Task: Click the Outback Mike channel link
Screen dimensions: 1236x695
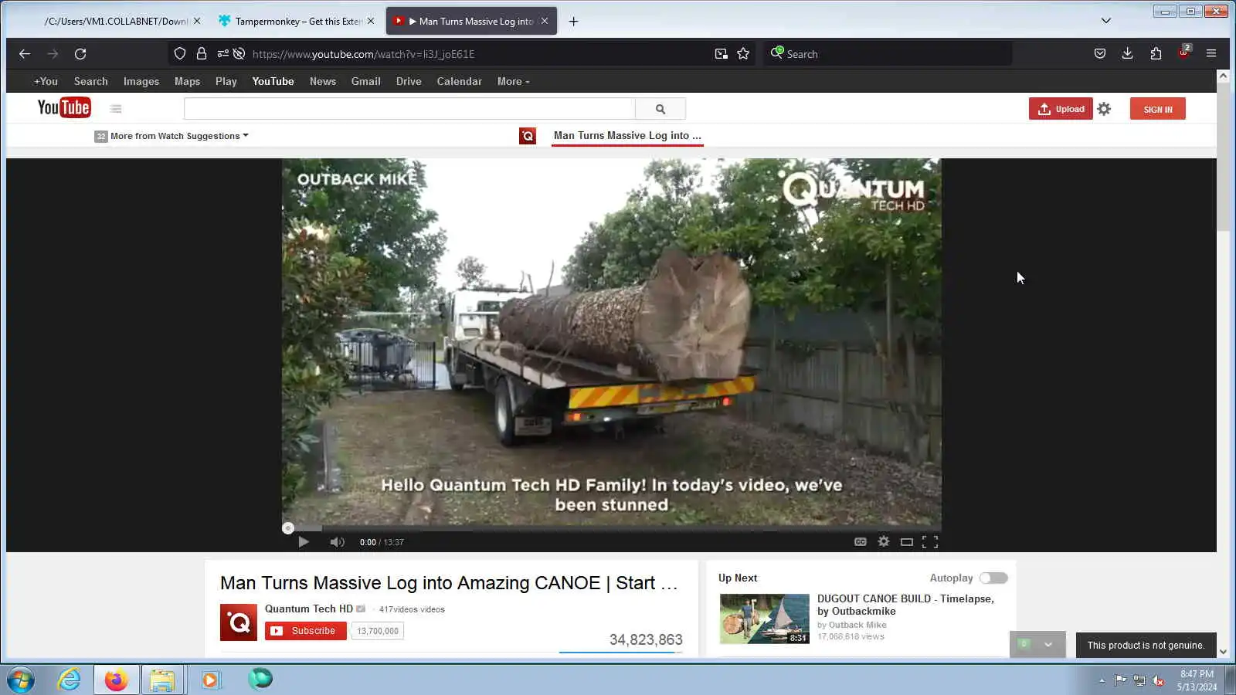Action: pos(857,625)
